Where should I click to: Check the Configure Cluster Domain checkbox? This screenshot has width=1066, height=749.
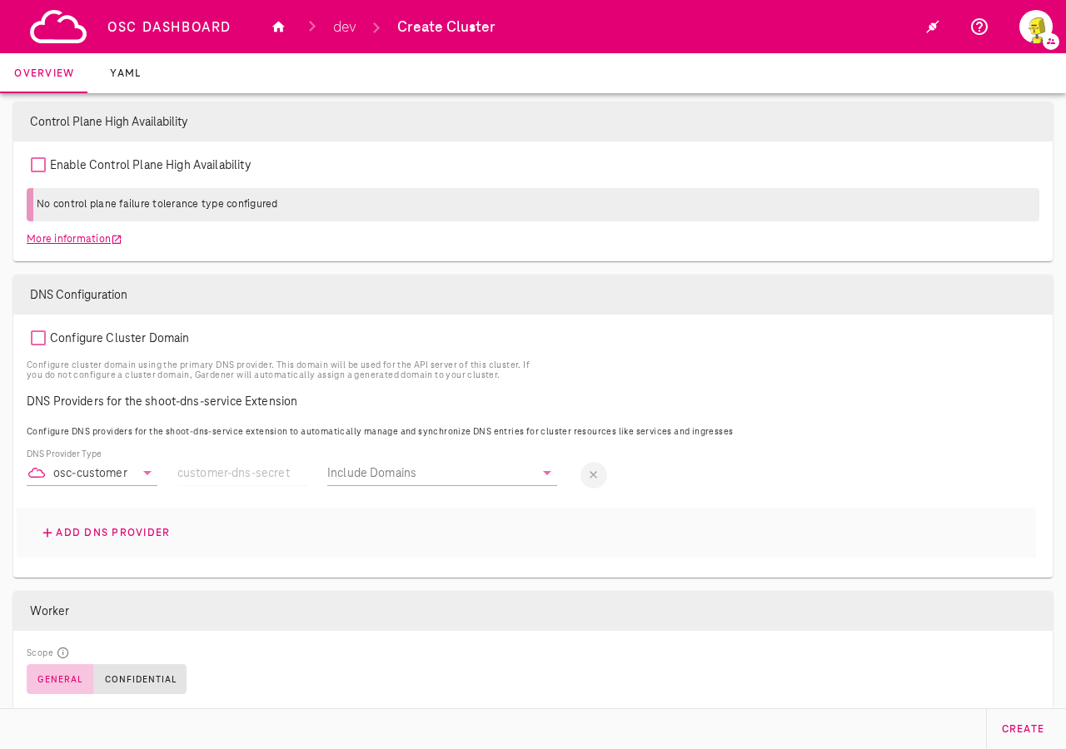tap(37, 337)
